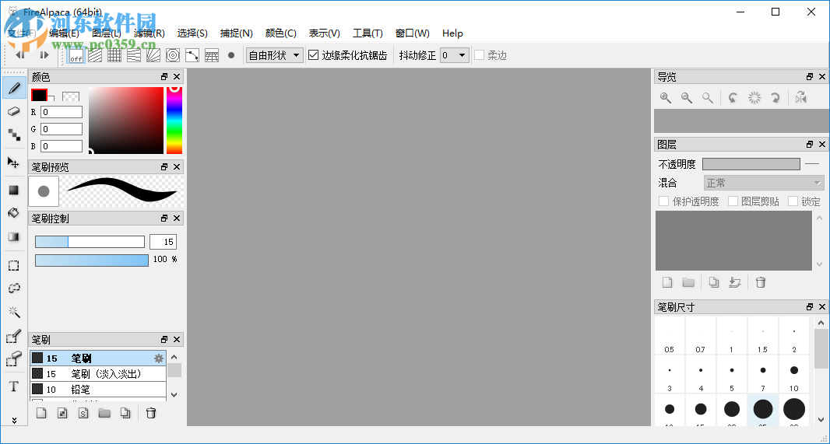This screenshot has width=830, height=444.
Task: Enable radial snap
Action: [153, 55]
